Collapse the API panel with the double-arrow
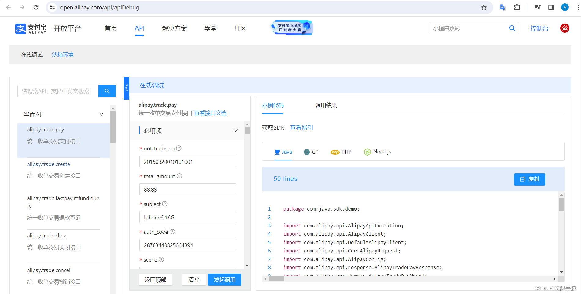This screenshot has width=581, height=294. point(126,88)
